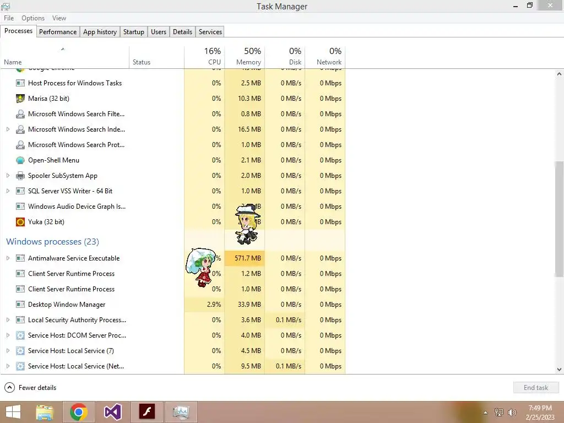Switch to the Users tab
This screenshot has width=564, height=423.
point(159,31)
